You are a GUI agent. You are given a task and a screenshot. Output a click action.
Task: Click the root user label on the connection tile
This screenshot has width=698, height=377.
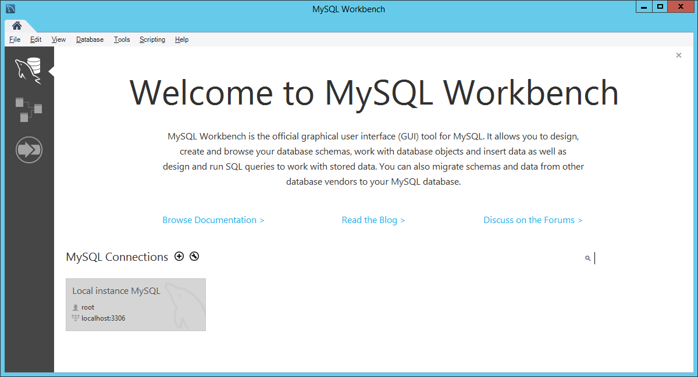pyautogui.click(x=88, y=307)
